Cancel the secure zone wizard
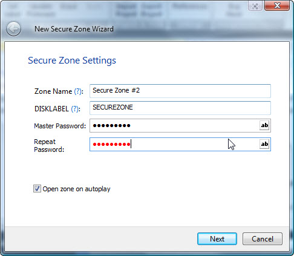Image resolution: width=294 pixels, height=256 pixels. [x=263, y=239]
